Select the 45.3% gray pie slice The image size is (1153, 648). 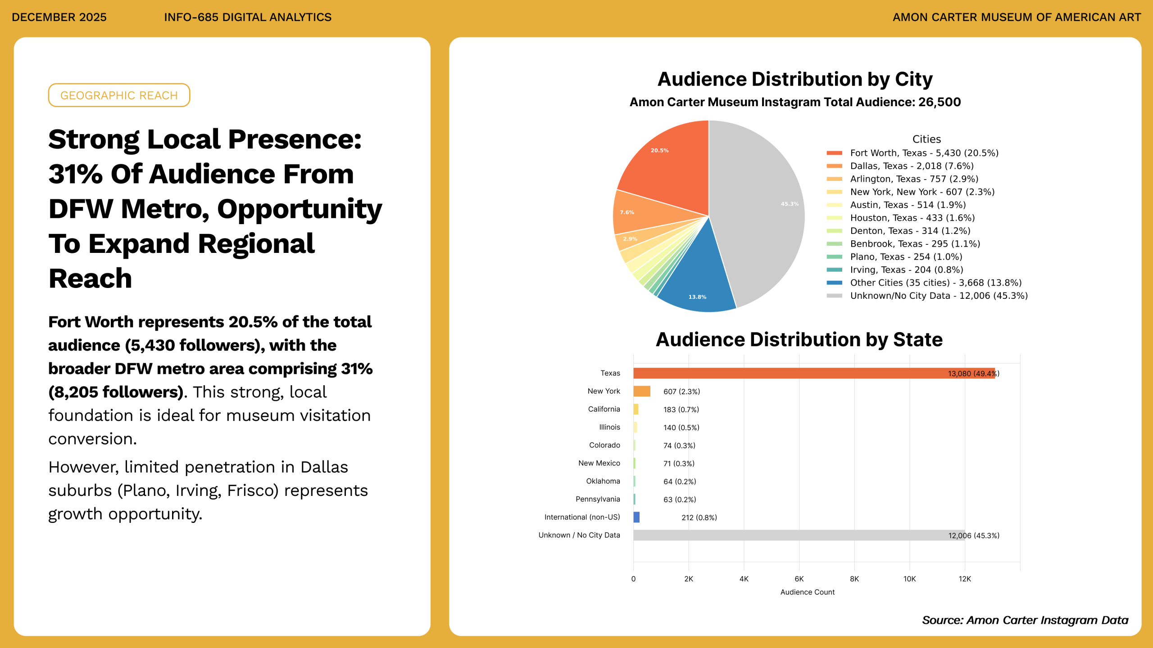pos(761,207)
